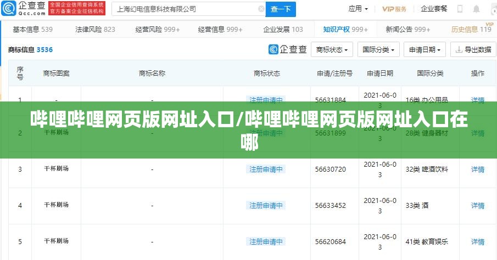Open 详情 for row 1 16类 办公用品
The image size is (497, 260).
478,99
